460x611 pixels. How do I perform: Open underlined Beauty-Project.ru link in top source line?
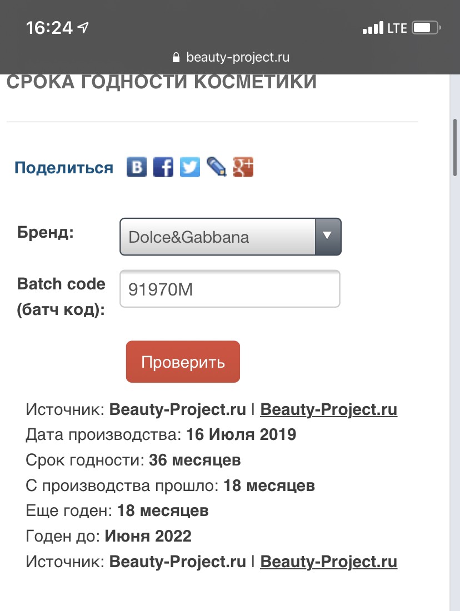[x=328, y=410]
